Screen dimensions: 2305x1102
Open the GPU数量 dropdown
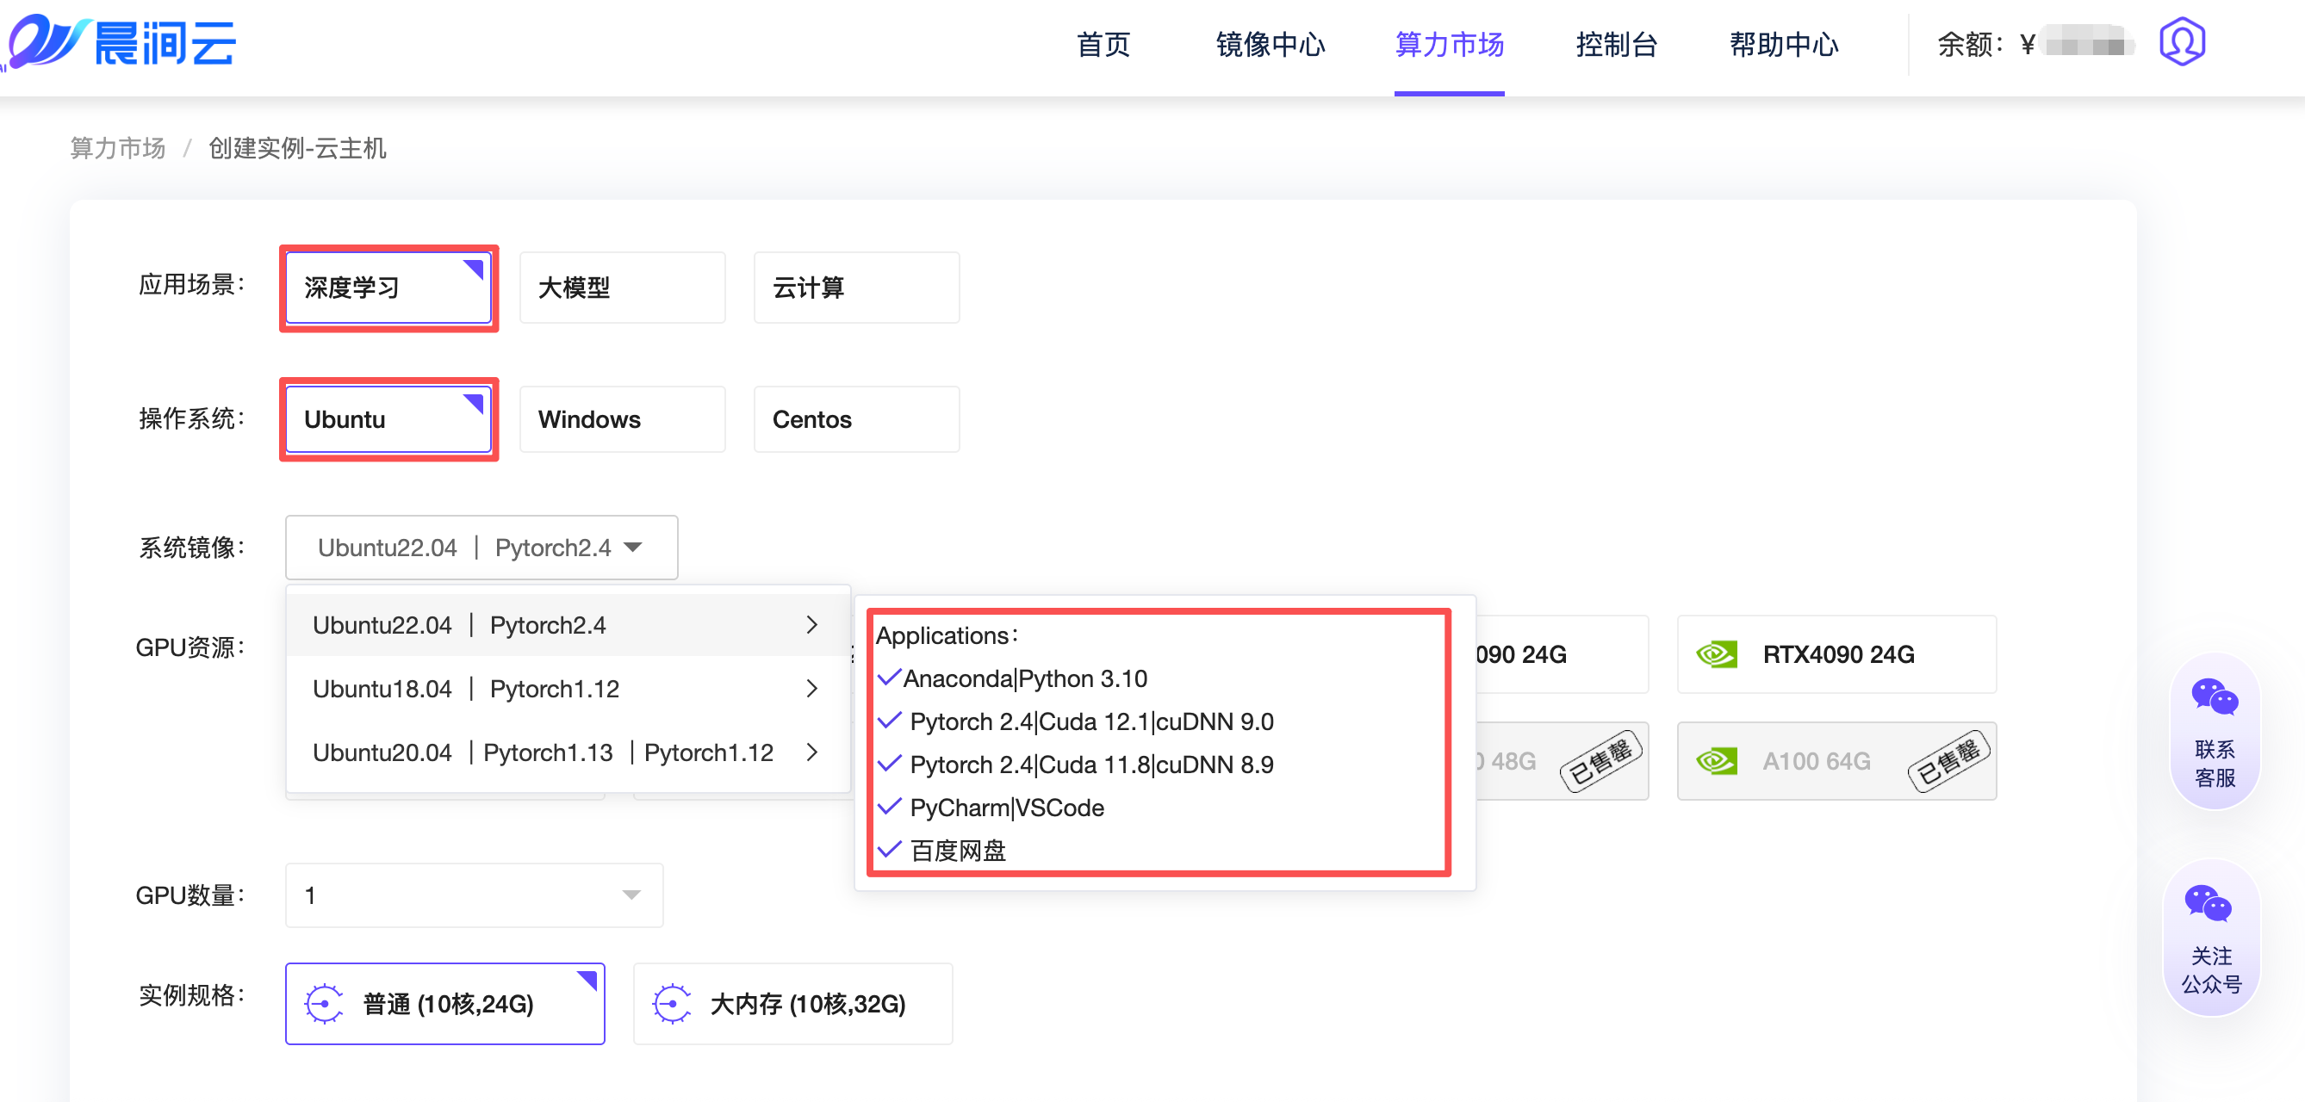(474, 895)
